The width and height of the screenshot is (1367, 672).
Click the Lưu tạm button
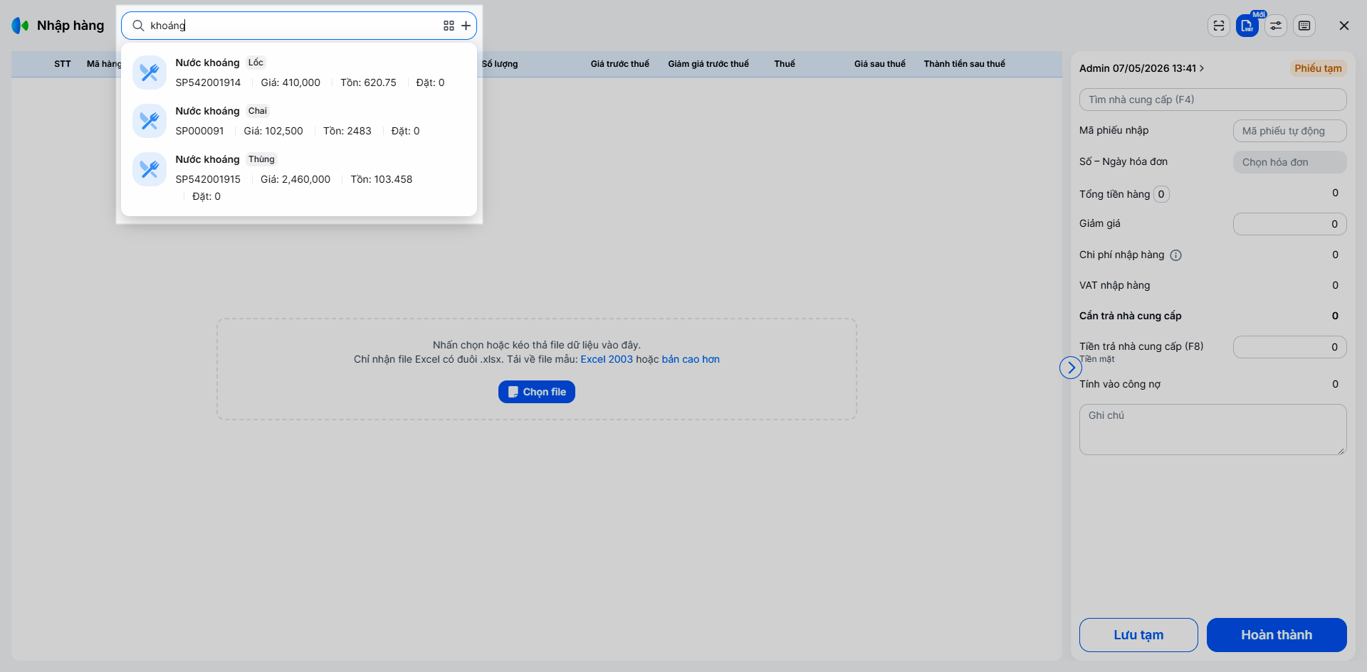click(x=1138, y=635)
